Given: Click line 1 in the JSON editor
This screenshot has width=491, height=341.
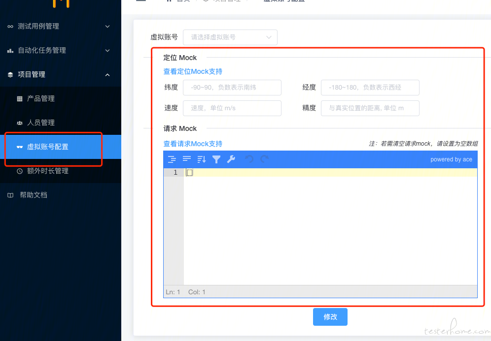Looking at the screenshot, I should (x=330, y=173).
